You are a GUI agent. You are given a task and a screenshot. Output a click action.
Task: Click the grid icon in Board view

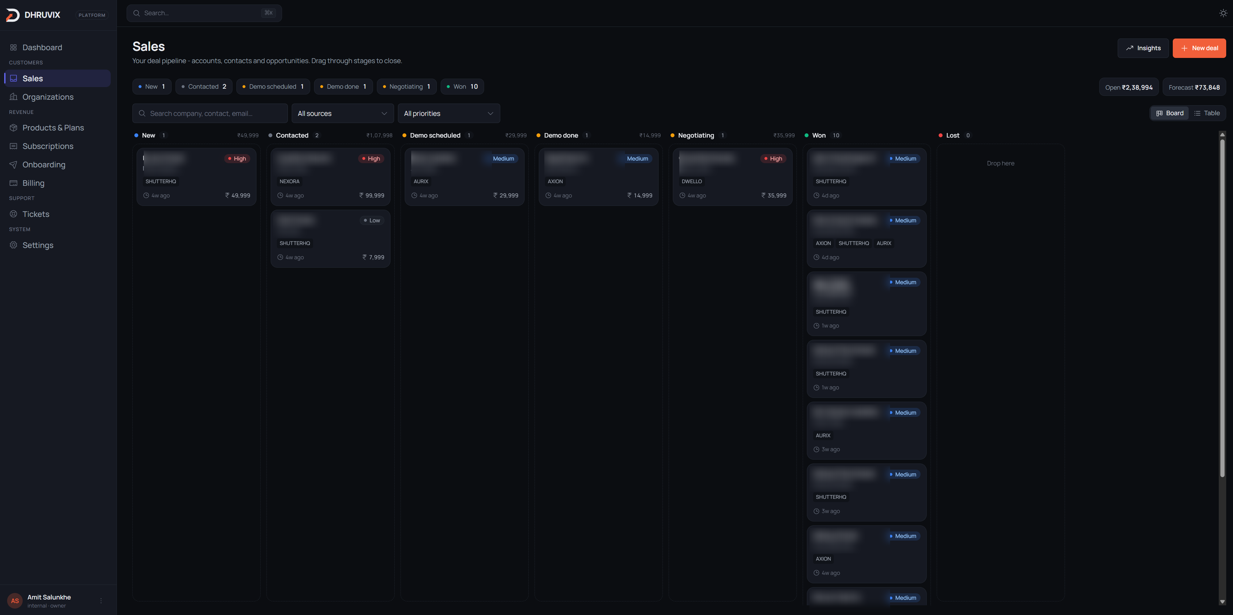coord(1159,113)
